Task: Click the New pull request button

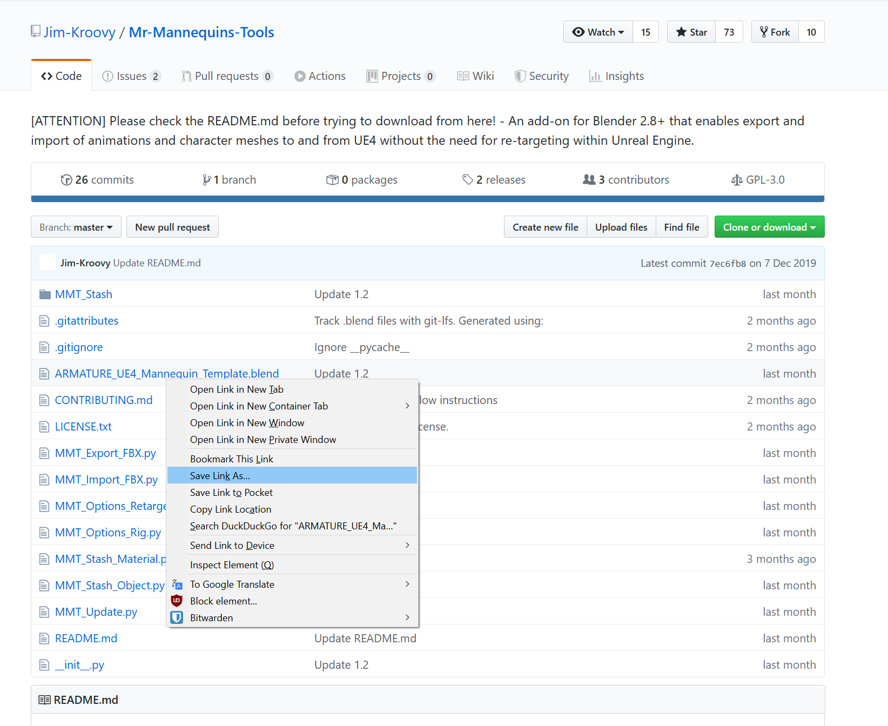Action: coord(172,227)
